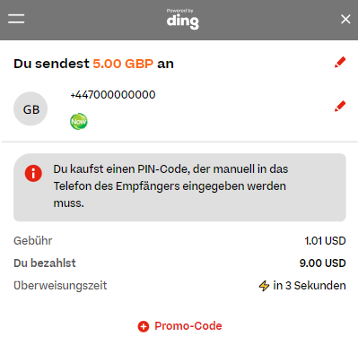Edit the 5.00 GBP send amount
This screenshot has width=358, height=345.
340,62
